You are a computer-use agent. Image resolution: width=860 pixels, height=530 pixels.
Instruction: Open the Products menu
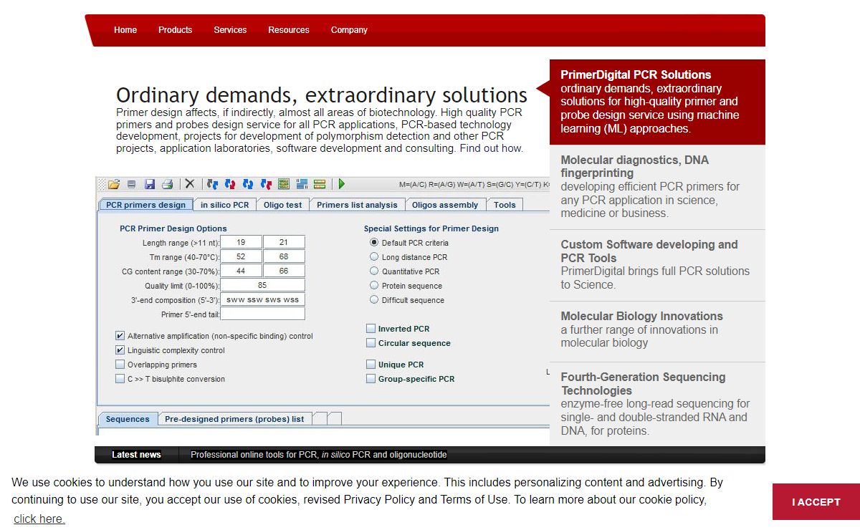click(176, 30)
